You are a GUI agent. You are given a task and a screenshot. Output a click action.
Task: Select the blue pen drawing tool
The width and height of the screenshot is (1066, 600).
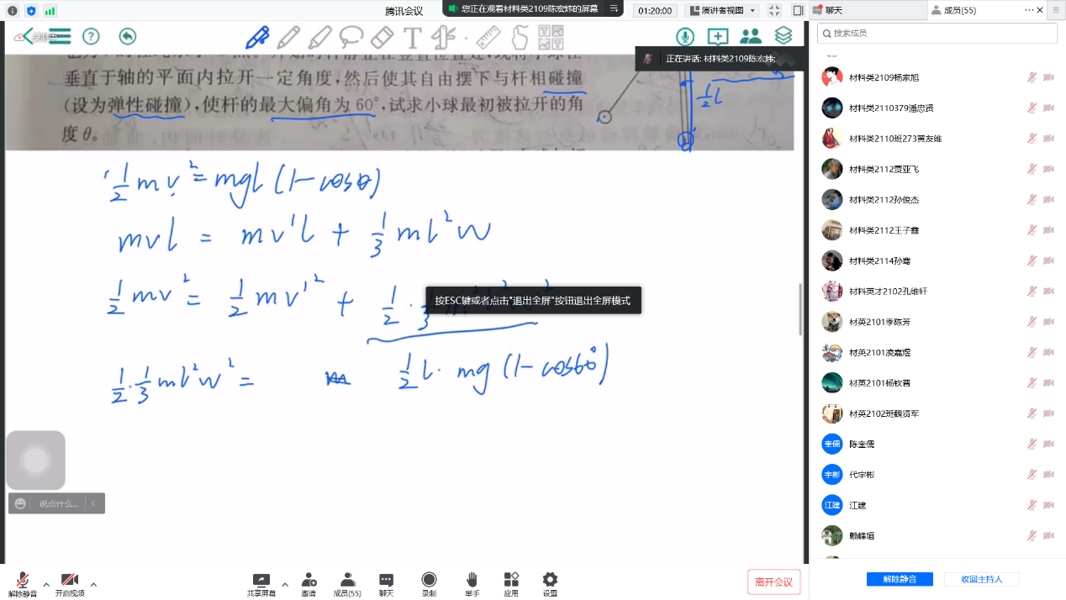(257, 37)
